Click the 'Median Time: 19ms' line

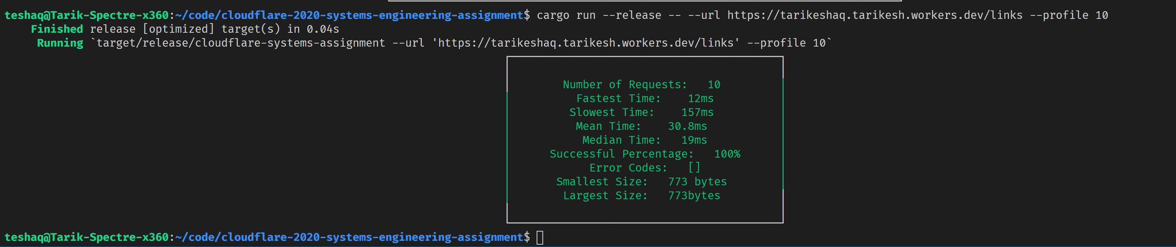644,140
